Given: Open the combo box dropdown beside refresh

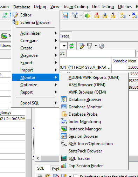Looking at the screenshot, I should pos(64,46).
